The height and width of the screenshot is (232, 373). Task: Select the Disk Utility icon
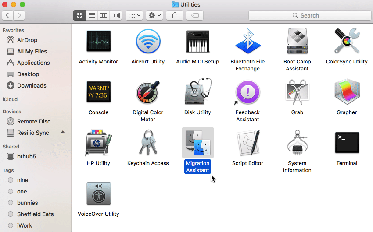[x=198, y=91]
